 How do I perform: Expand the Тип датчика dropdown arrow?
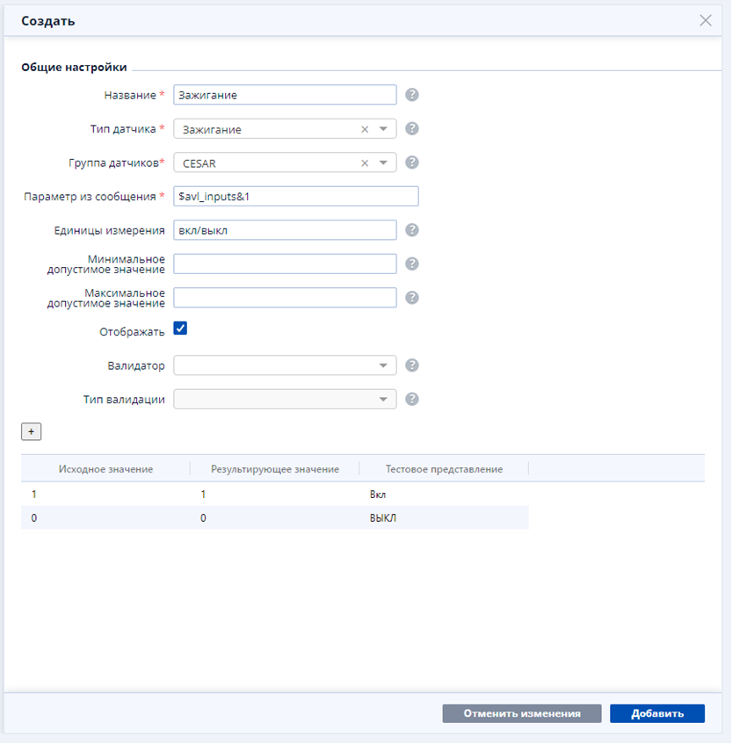383,129
